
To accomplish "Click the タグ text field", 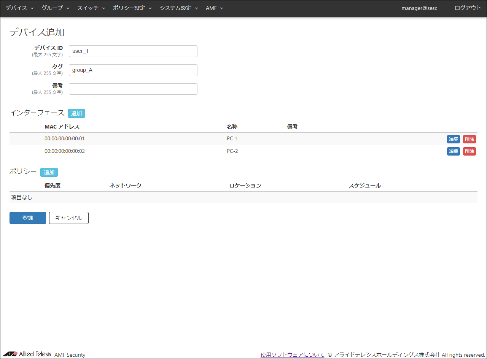I will (x=133, y=70).
